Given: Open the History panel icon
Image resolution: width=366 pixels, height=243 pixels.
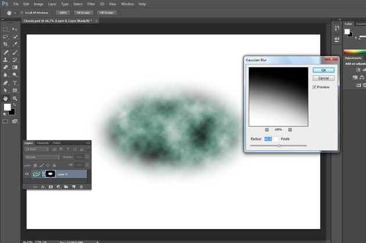Looking at the screenshot, I should point(337,28).
